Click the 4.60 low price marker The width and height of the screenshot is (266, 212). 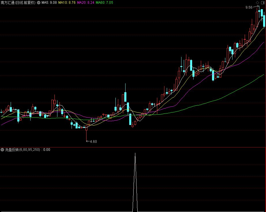pos(93,141)
